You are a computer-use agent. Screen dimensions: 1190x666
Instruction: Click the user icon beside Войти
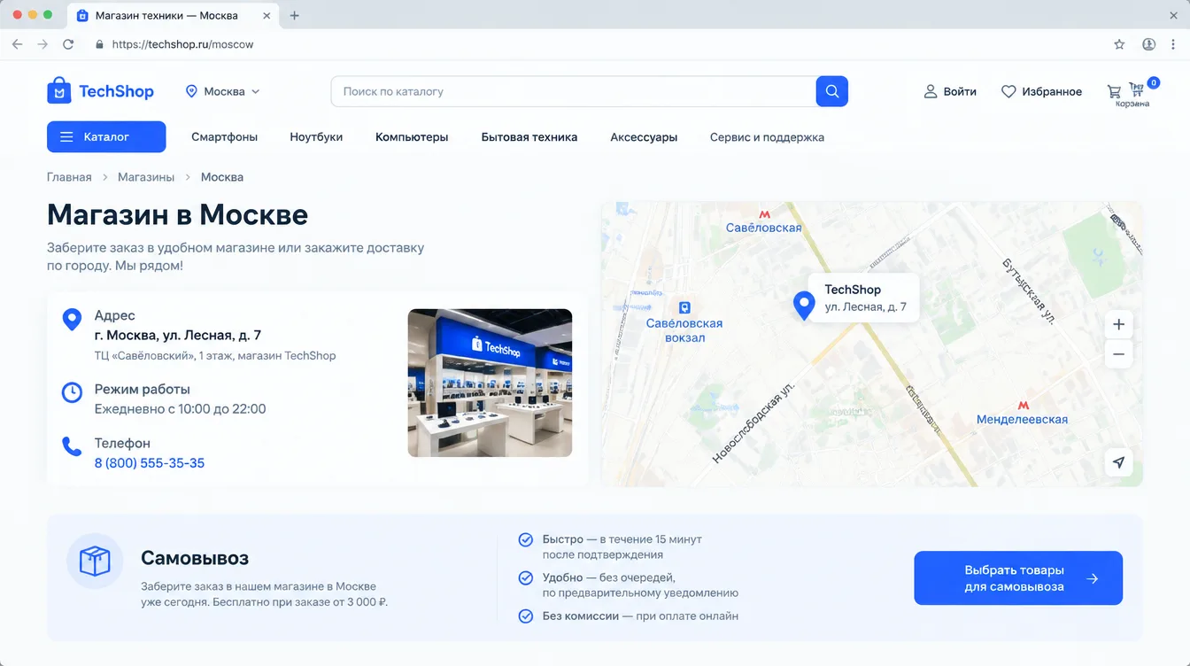(x=931, y=91)
